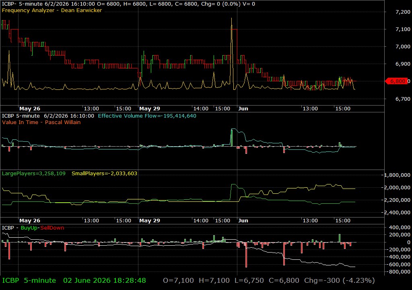
Task: Click '14:00' on the lower time axis
Action: pyautogui.click(x=201, y=221)
